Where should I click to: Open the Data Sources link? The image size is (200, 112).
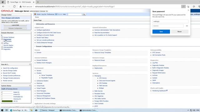98,91
